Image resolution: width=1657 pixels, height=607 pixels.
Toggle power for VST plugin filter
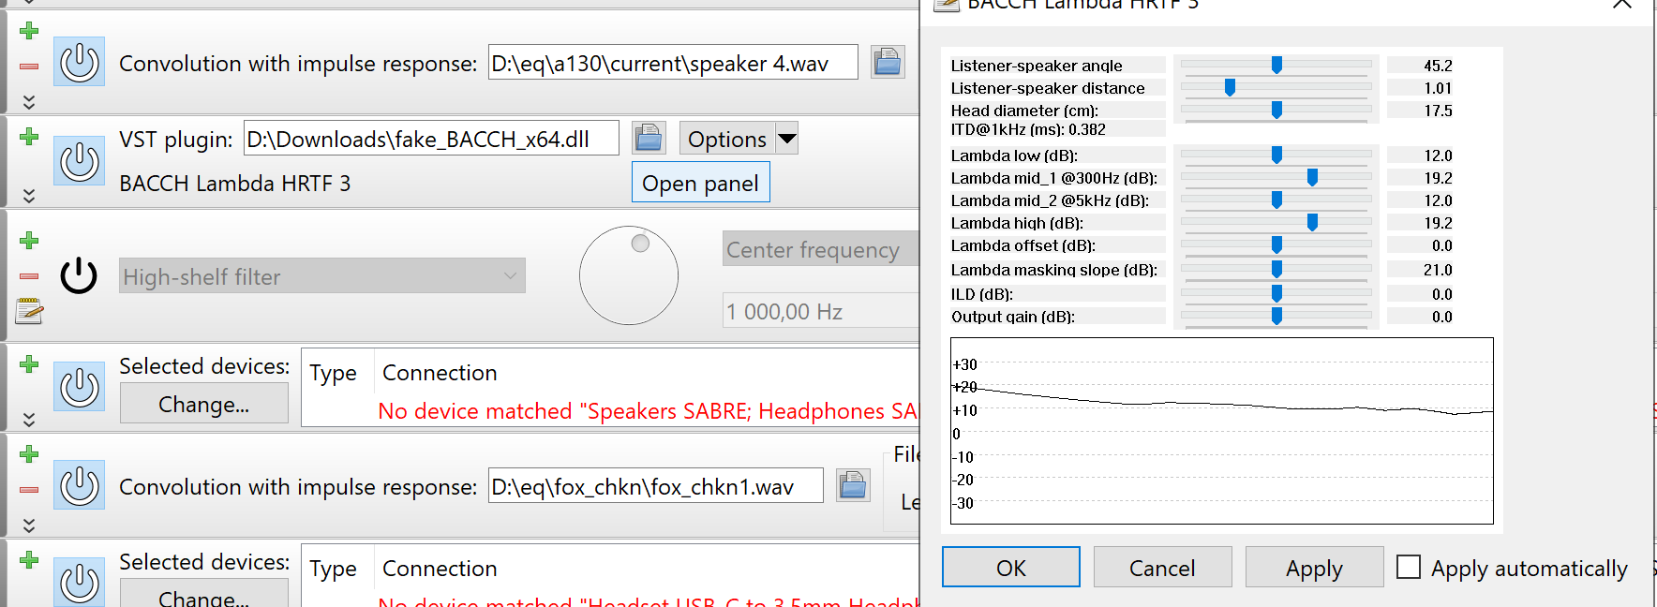click(x=79, y=161)
